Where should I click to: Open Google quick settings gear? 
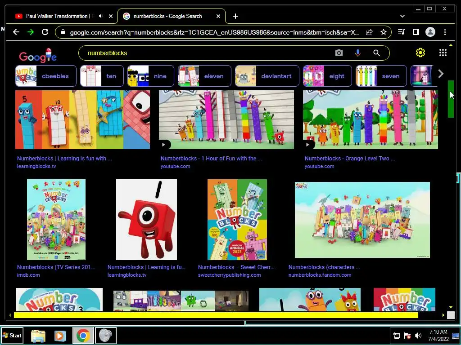pos(420,53)
